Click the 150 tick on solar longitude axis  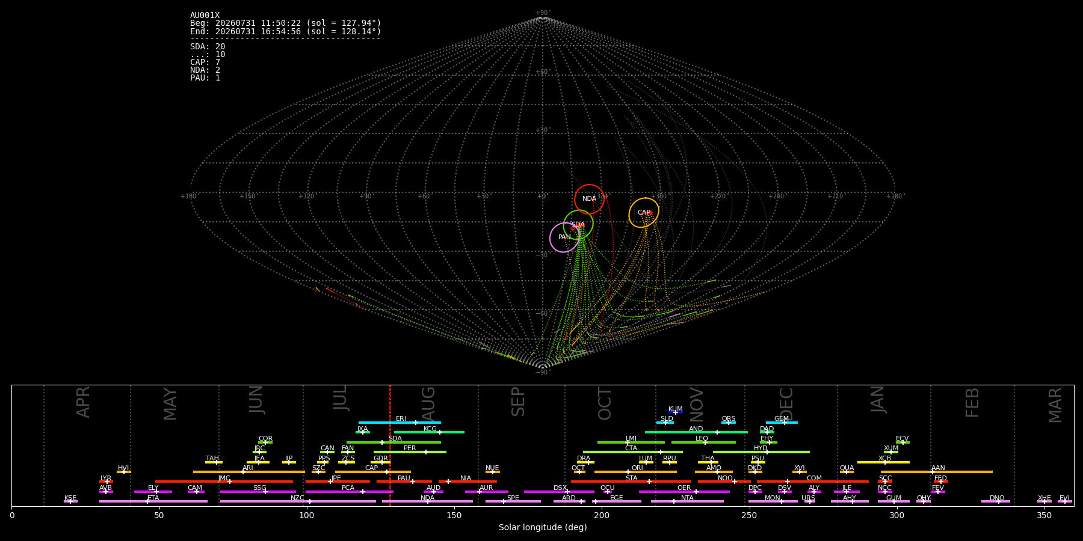pos(454,515)
